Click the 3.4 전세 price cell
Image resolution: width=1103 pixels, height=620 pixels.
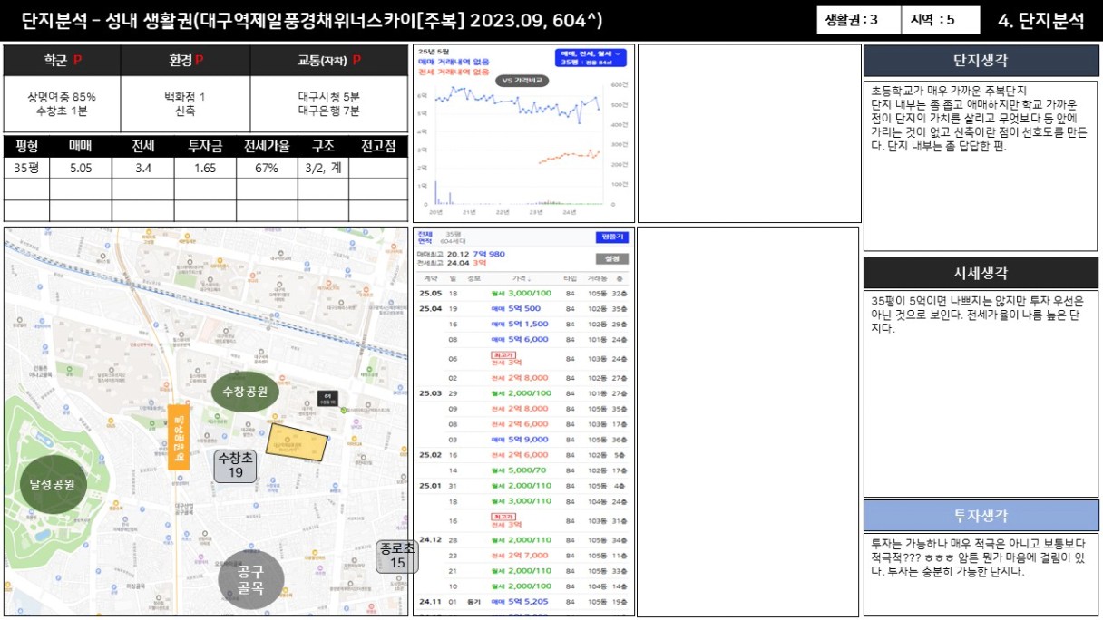pos(143,168)
